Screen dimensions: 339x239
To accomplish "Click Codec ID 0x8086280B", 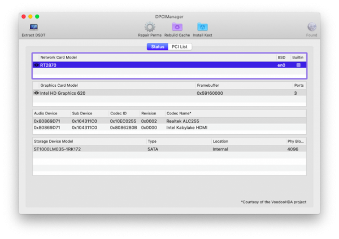I will pos(123,128).
